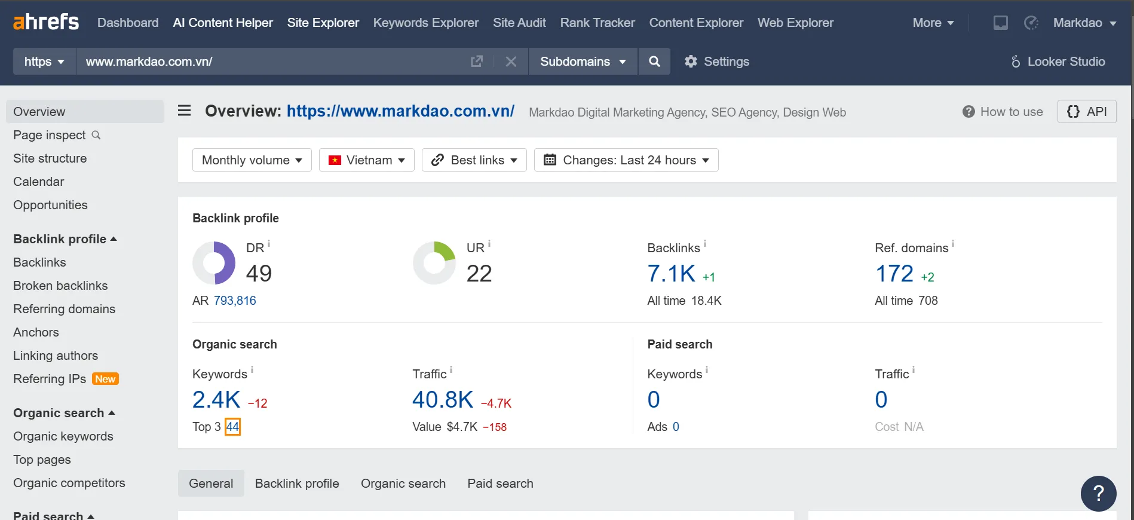
Task: Collapse Paid search sidebar section
Action: 54,516
